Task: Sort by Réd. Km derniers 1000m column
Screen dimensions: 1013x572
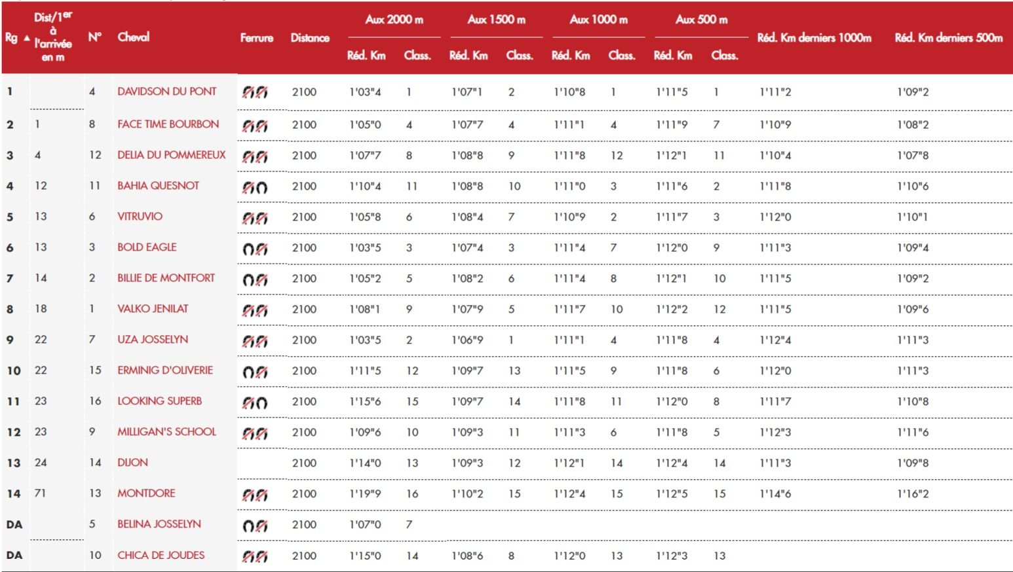Action: [814, 38]
